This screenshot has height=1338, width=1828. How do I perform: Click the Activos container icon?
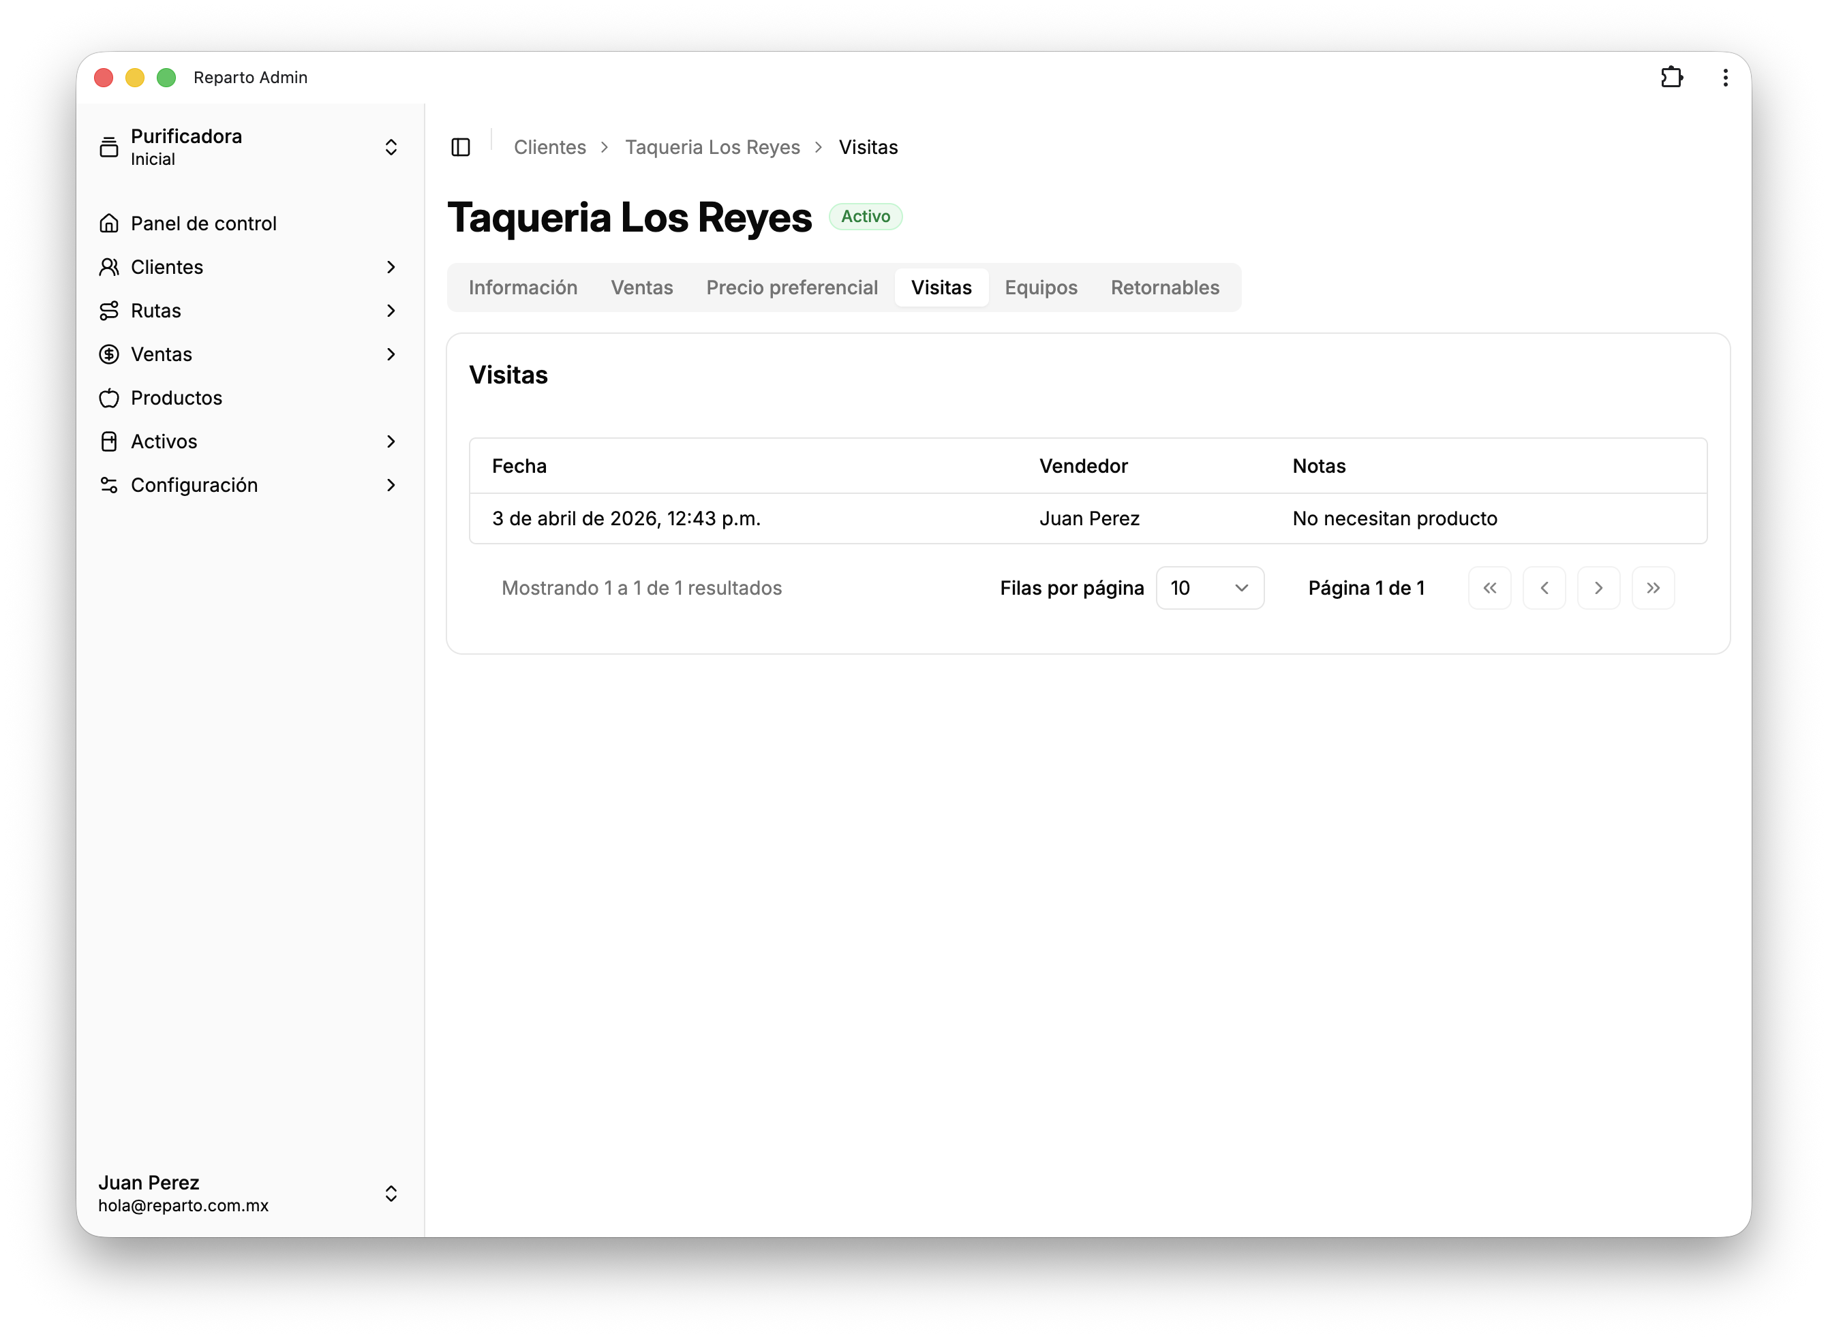pos(108,441)
